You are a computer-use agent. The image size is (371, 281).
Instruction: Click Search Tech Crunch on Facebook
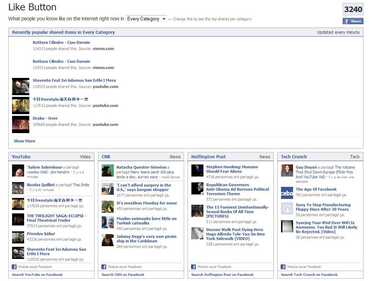coord(309,275)
